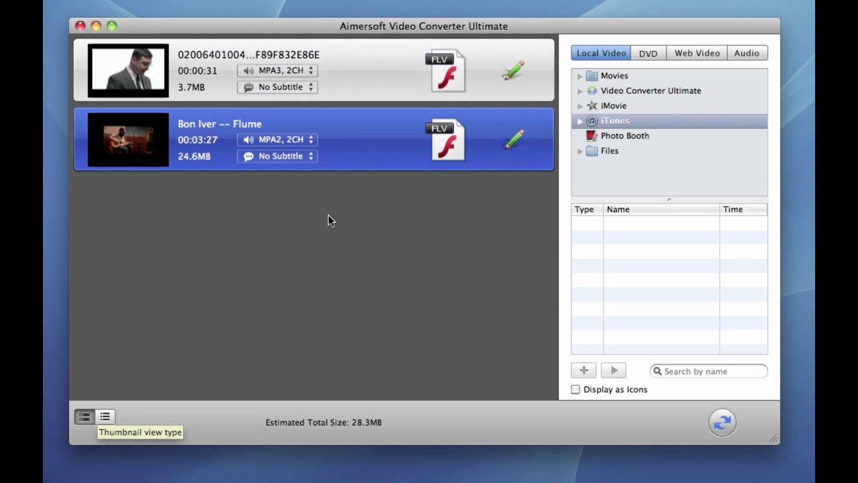Click the window resize grip corner
858x483 pixels.
tap(774, 439)
